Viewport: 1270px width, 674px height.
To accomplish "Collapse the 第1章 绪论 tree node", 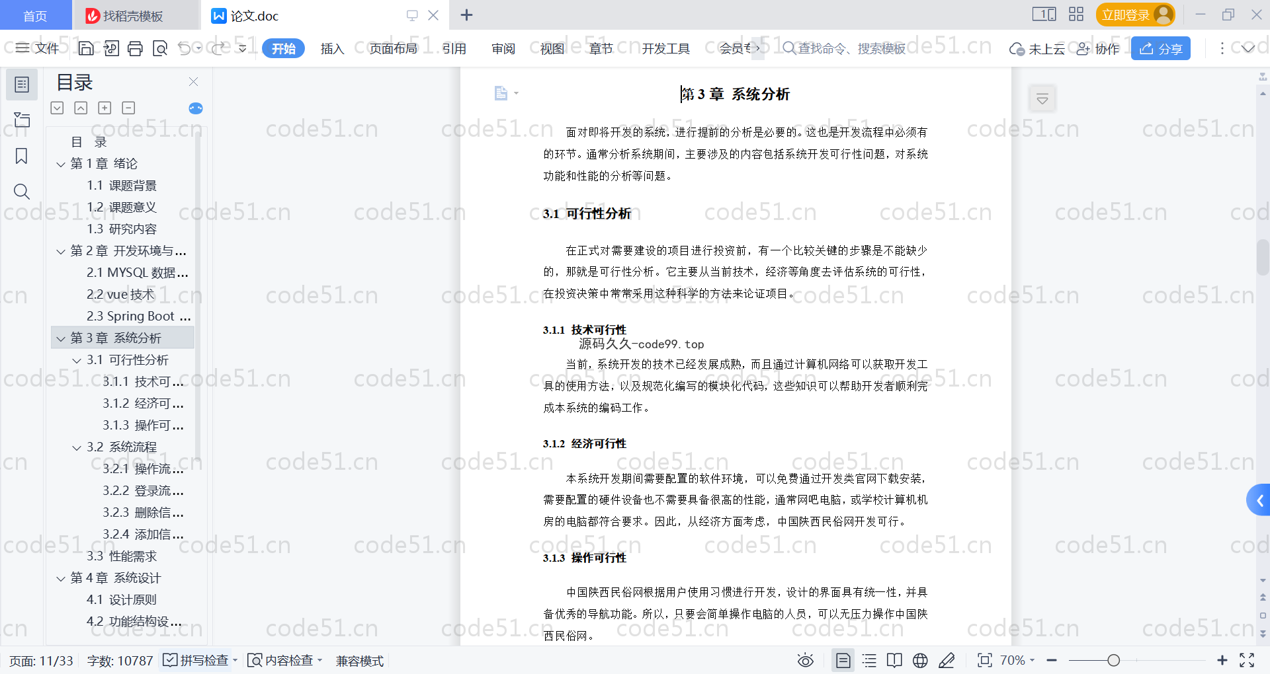I will point(61,164).
